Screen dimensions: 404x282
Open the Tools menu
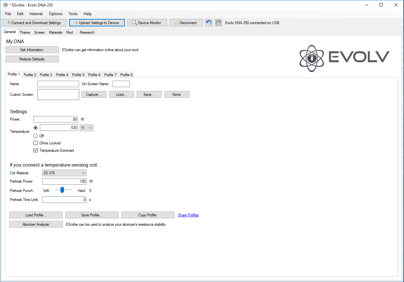[73, 14]
